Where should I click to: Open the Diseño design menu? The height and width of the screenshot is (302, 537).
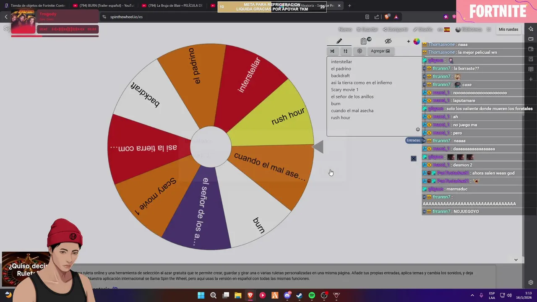pyautogui.click(x=422, y=29)
